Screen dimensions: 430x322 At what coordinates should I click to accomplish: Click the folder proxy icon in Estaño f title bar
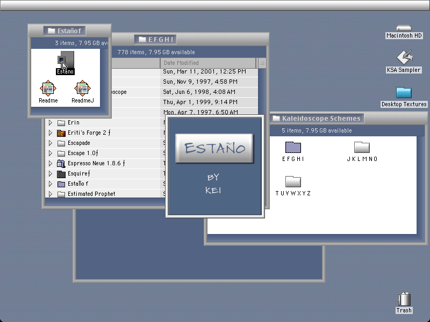coord(51,31)
